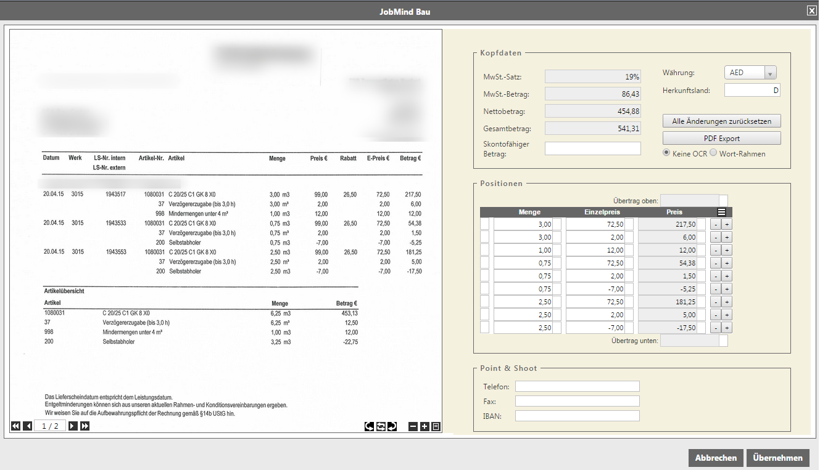Fit the document page to the view
Viewport: 820px width, 470px height.
point(436,426)
